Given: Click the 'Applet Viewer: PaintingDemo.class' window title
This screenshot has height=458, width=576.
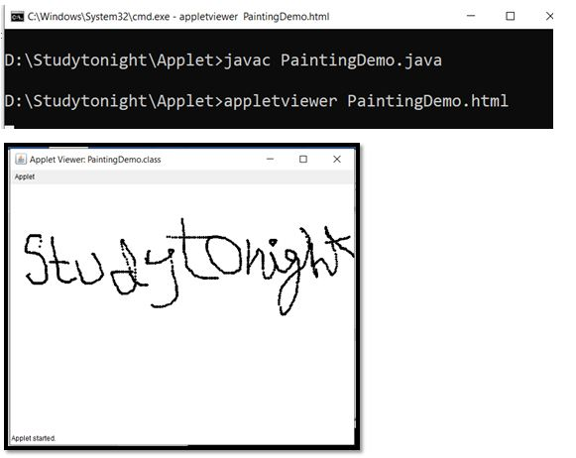Looking at the screenshot, I should (95, 160).
